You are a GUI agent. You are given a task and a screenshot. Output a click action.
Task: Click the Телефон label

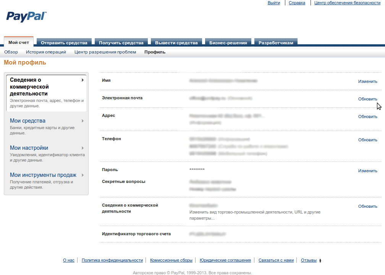point(111,139)
